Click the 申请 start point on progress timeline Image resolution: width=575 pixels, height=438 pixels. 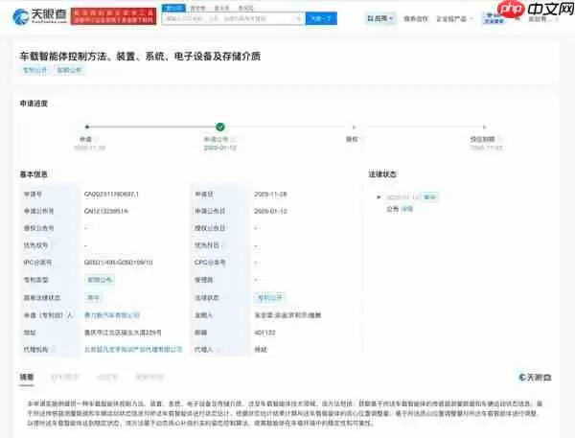pos(87,127)
